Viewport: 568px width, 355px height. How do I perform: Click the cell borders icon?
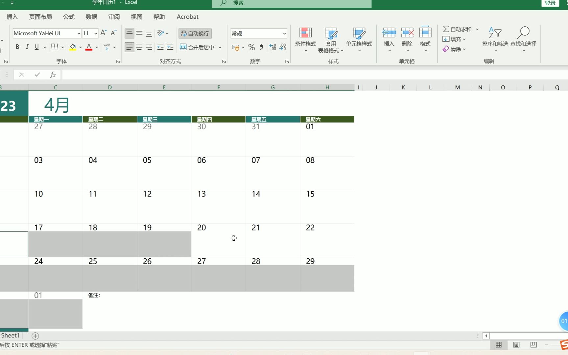pyautogui.click(x=55, y=47)
